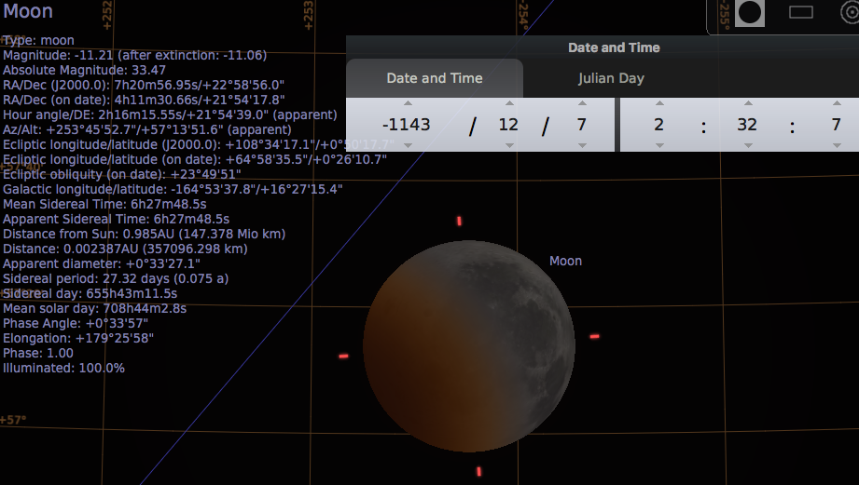Decrease seconds with the down arrow
The image size is (859, 485).
point(836,145)
